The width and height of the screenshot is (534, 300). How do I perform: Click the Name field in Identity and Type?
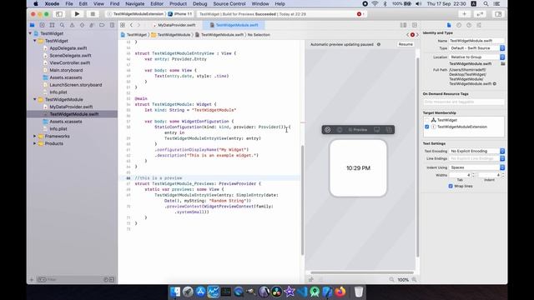coord(476,41)
